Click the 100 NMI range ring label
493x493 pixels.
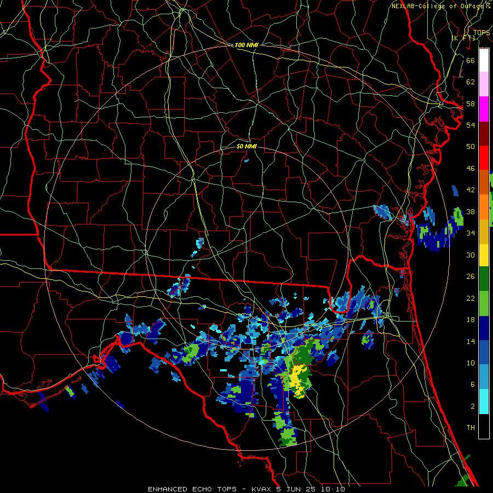246,45
